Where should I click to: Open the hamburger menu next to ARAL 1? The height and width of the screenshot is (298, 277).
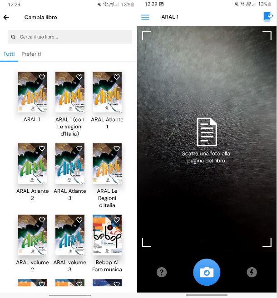pos(145,17)
